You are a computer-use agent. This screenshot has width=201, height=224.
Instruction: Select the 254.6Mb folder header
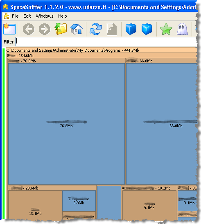(102, 55)
